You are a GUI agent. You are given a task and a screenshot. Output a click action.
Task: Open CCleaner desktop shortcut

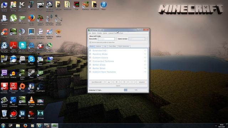click(x=4, y=33)
